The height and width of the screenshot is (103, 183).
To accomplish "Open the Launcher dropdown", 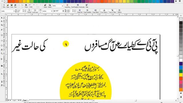I will point(67,6).
